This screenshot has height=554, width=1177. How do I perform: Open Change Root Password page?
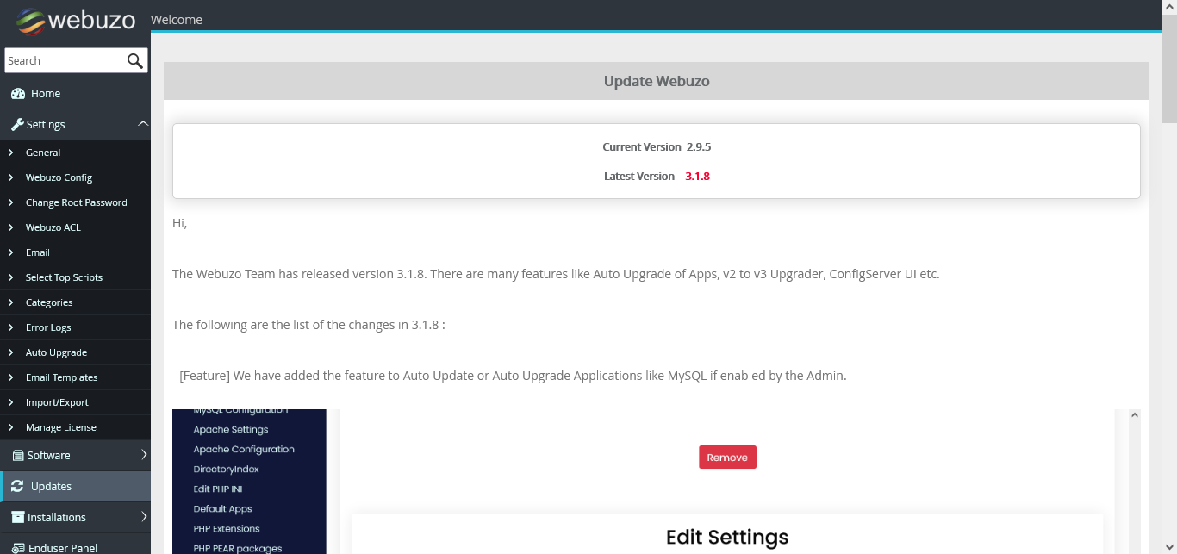pos(76,202)
